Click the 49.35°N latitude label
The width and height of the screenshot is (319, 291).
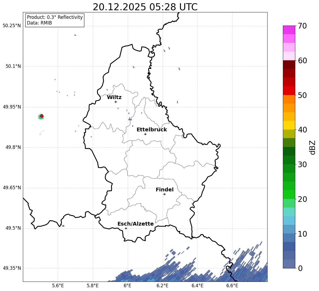(x=12, y=268)
